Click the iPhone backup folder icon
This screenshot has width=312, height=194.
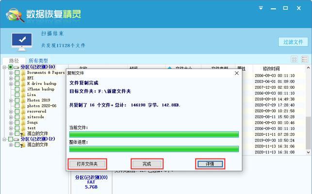click(23, 89)
